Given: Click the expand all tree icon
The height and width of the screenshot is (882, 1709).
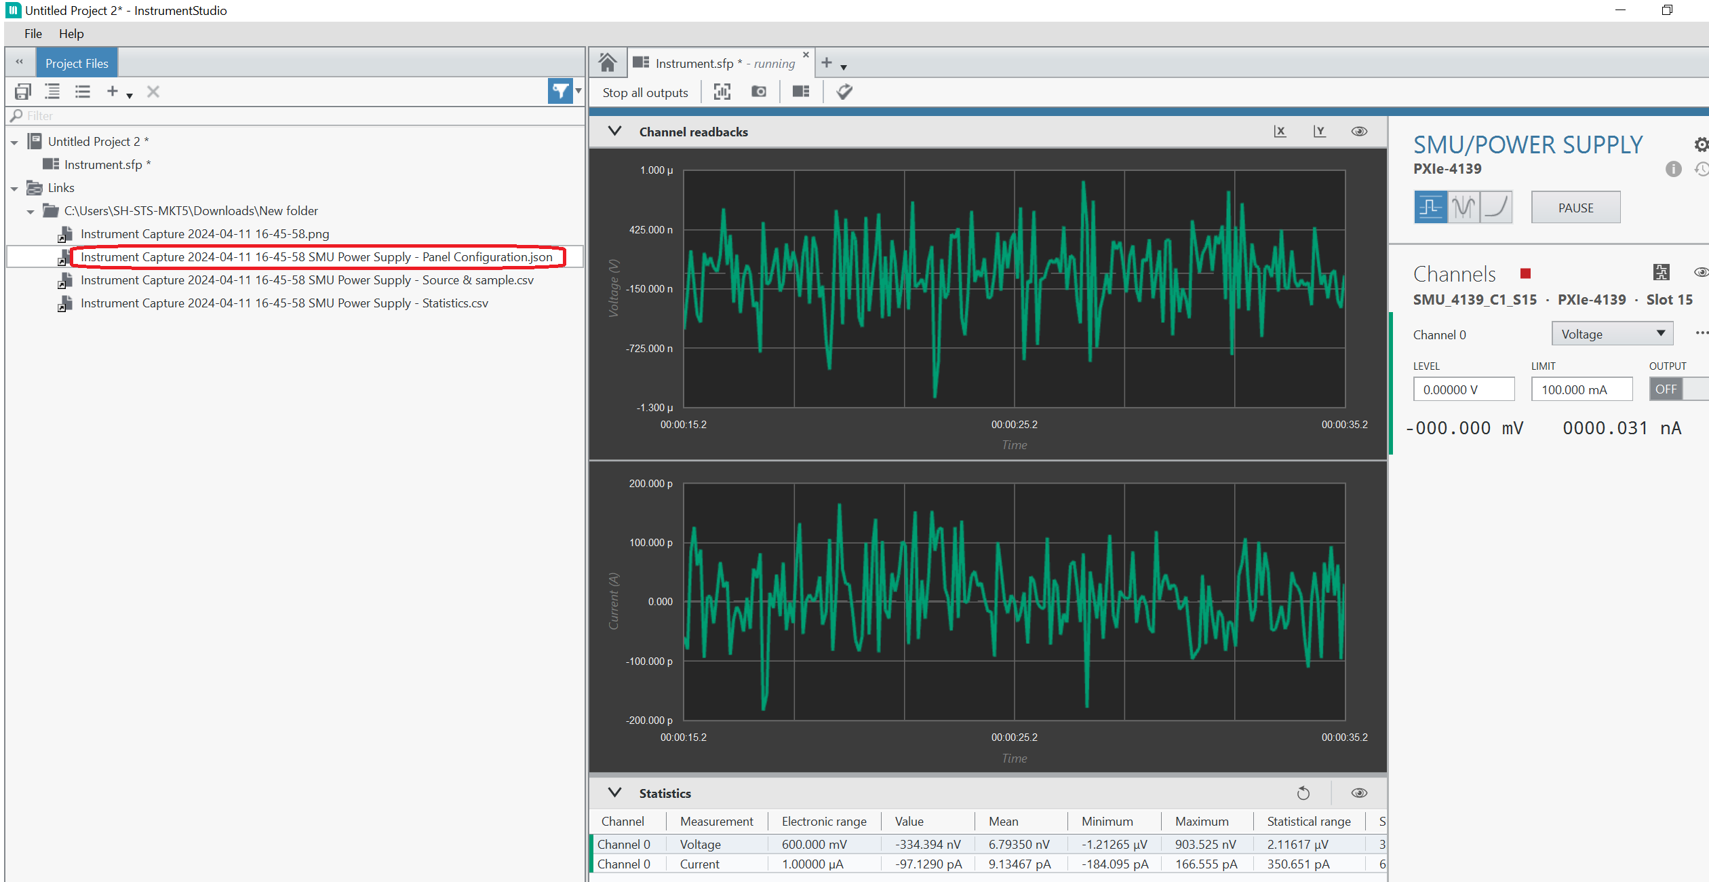Looking at the screenshot, I should pos(52,92).
